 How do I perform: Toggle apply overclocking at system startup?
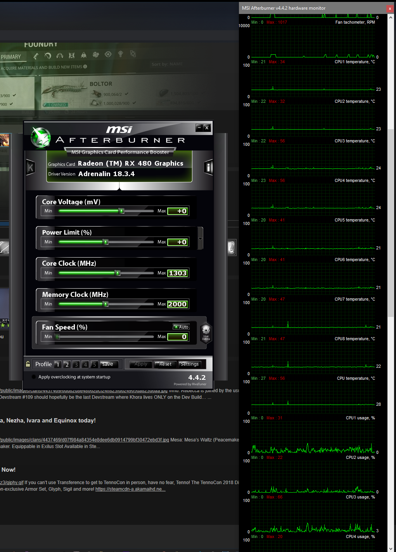(x=34, y=377)
